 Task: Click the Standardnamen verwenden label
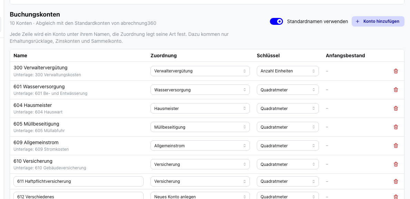point(318,21)
